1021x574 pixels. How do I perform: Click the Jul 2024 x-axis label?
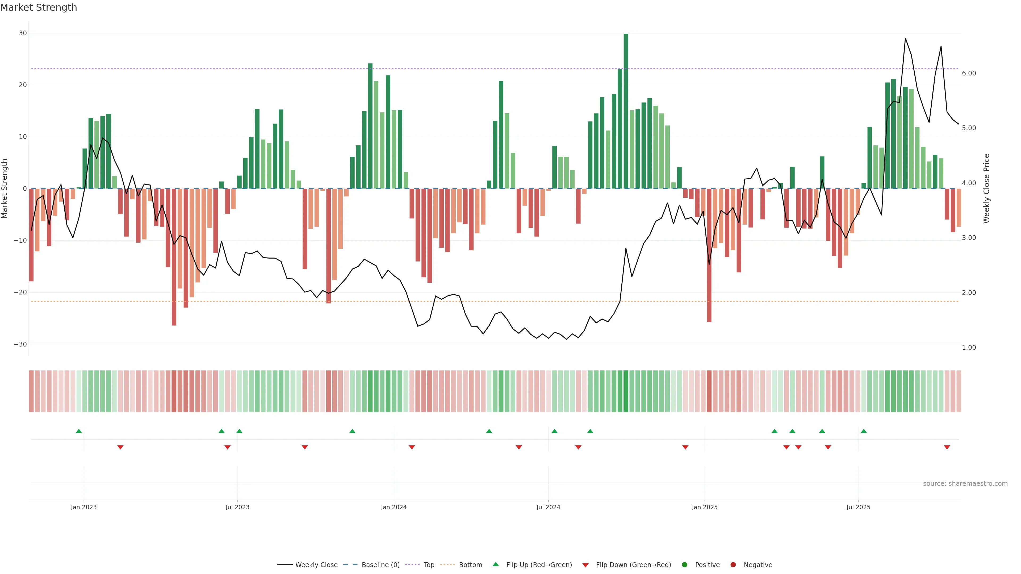coord(548,507)
